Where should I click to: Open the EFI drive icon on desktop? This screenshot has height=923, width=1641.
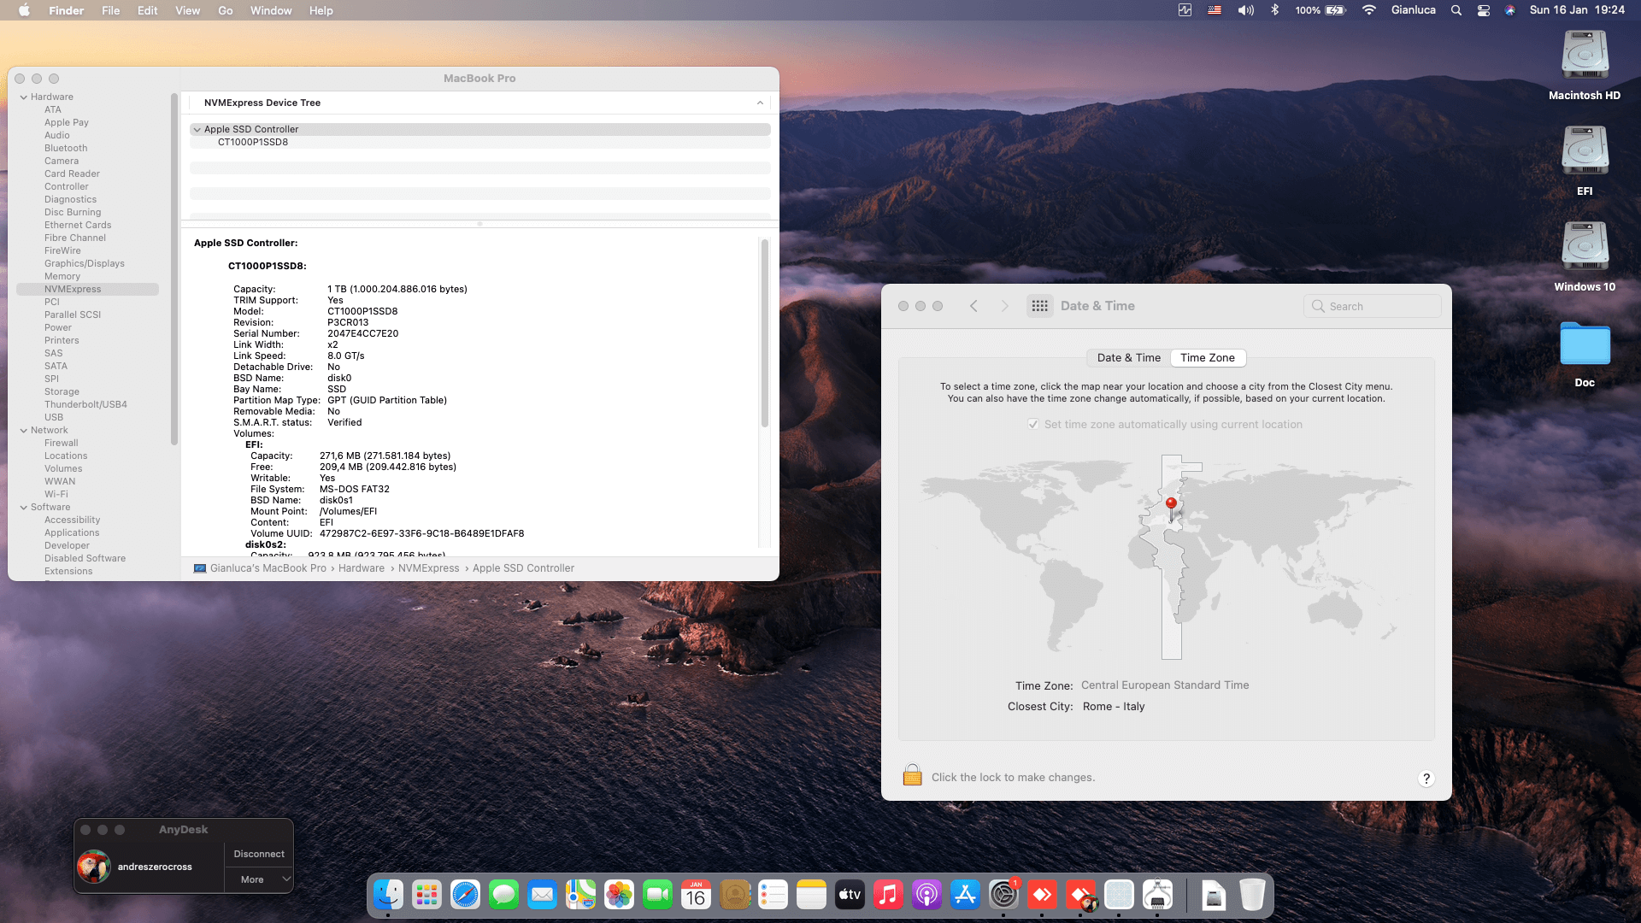(x=1585, y=151)
